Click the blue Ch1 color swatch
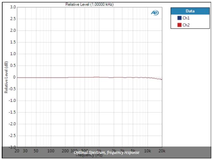Image resolution: width=213 pixels, height=159 pixels. pyautogui.click(x=179, y=19)
